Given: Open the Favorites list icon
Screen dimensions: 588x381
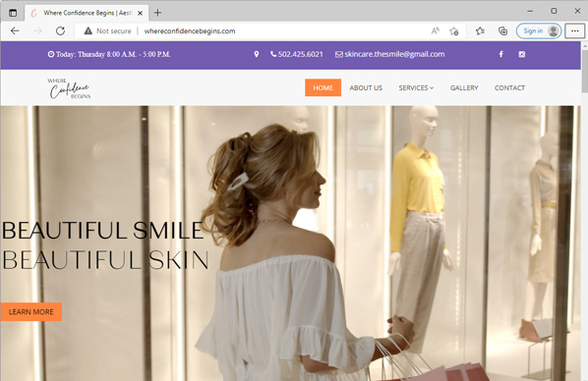Looking at the screenshot, I should click(480, 31).
